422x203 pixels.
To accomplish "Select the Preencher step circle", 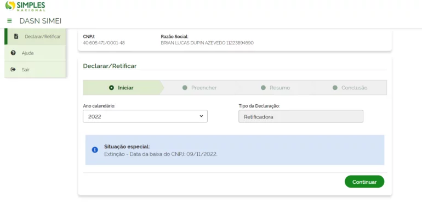I will pos(185,88).
